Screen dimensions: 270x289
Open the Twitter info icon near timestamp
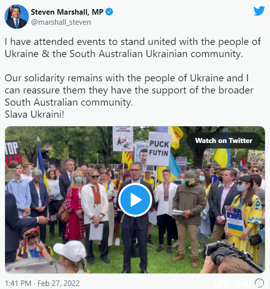[259, 283]
